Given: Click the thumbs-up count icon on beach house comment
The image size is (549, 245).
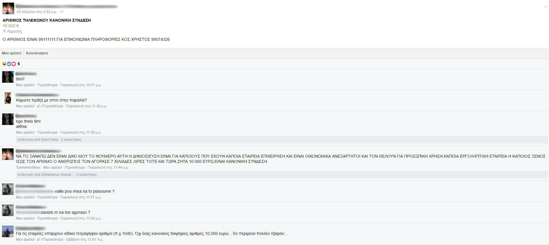Looking at the screenshot, I should pos(39,106).
